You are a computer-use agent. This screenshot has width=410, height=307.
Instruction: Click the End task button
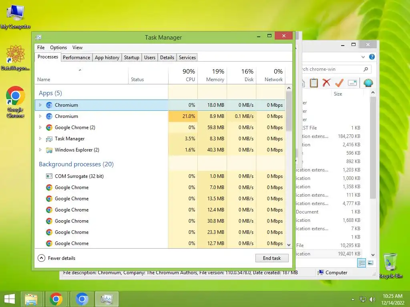[x=272, y=258]
